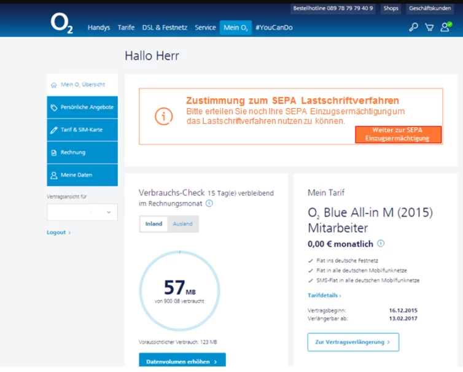
Task: Open the Service menu
Action: coord(205,28)
